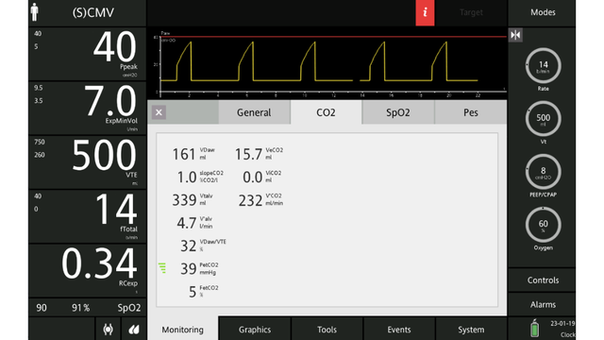Viewport: 604px width, 340px height.
Task: Open the red info alert icon
Action: tap(425, 12)
